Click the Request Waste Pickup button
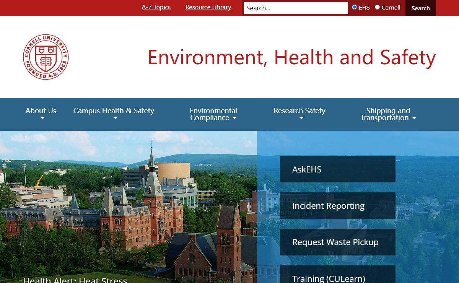This screenshot has width=459, height=283. coord(338,242)
